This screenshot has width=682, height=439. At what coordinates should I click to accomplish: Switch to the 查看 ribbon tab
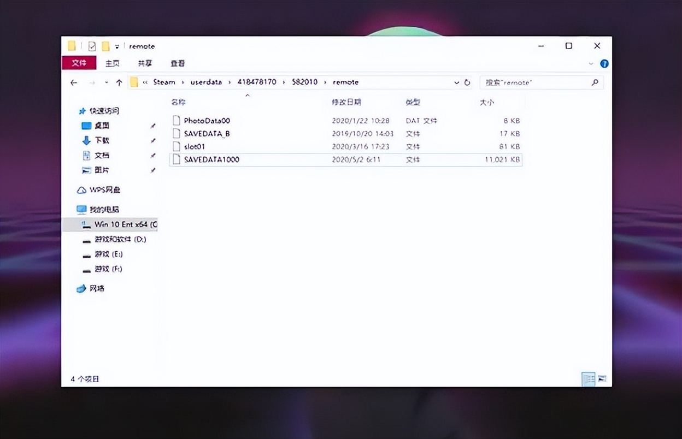178,63
